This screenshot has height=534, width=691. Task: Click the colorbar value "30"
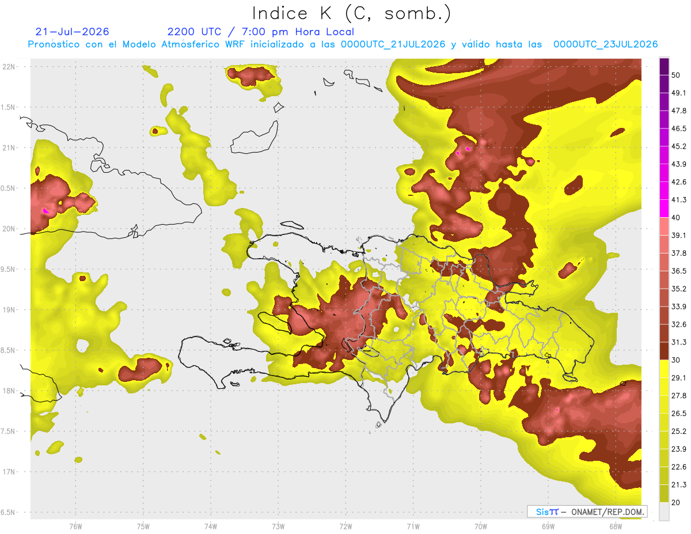click(677, 360)
